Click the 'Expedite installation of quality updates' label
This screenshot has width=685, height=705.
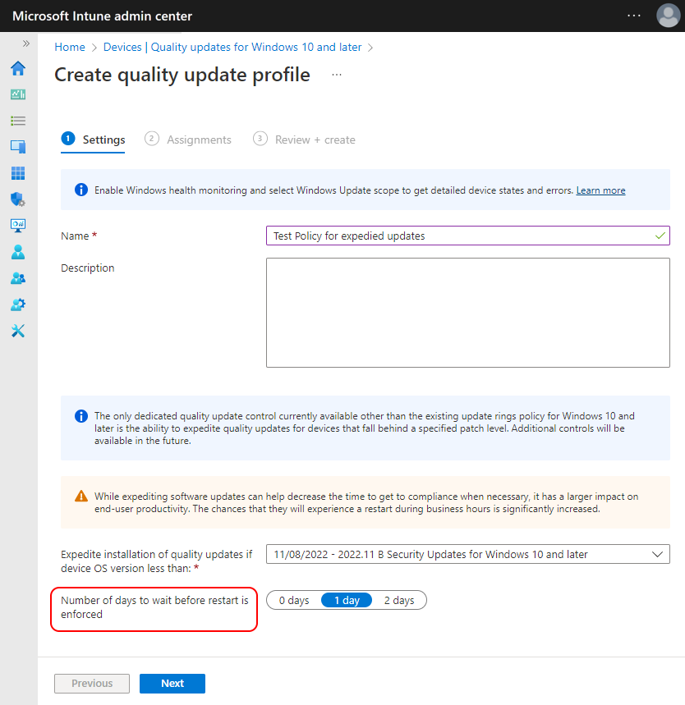pos(157,561)
